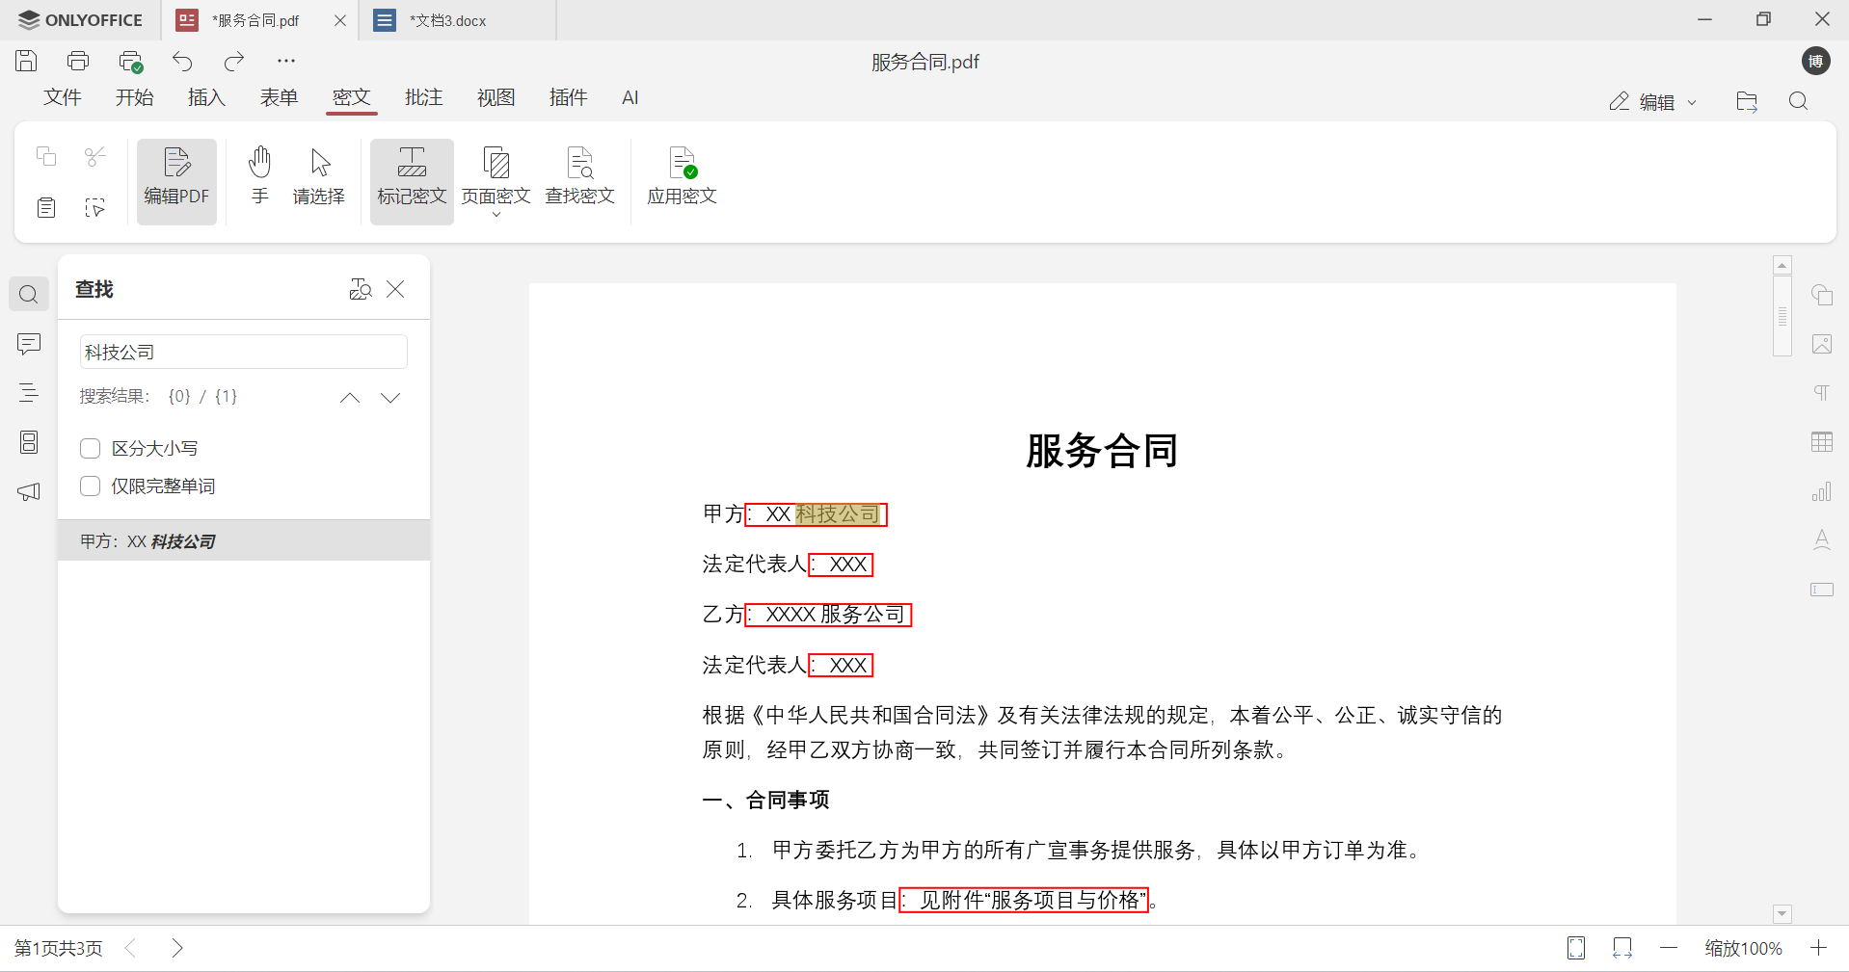Check the 仅限完整单词 option
Image resolution: width=1849 pixels, height=972 pixels.
click(90, 486)
